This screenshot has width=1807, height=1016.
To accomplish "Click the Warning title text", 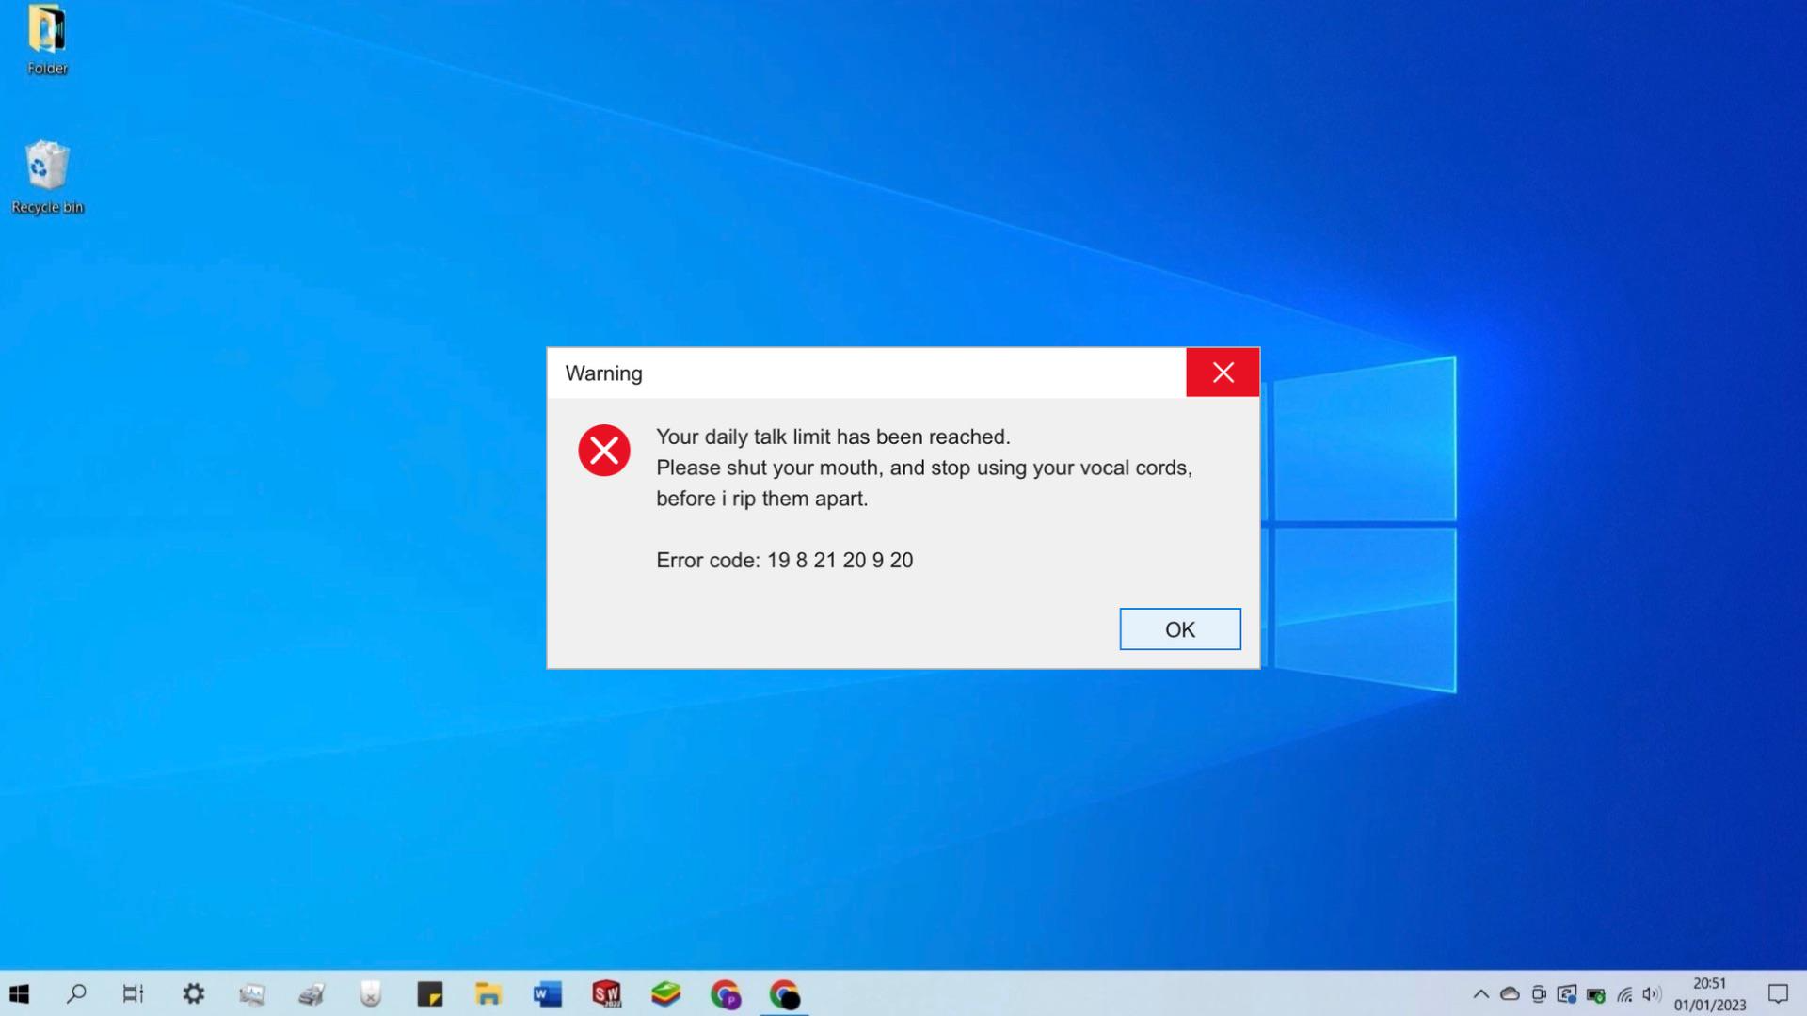I will [603, 373].
